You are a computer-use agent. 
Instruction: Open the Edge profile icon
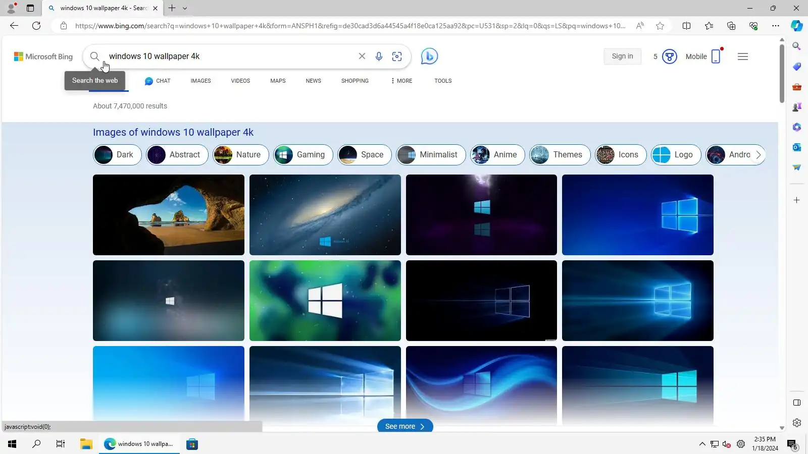tap(11, 8)
